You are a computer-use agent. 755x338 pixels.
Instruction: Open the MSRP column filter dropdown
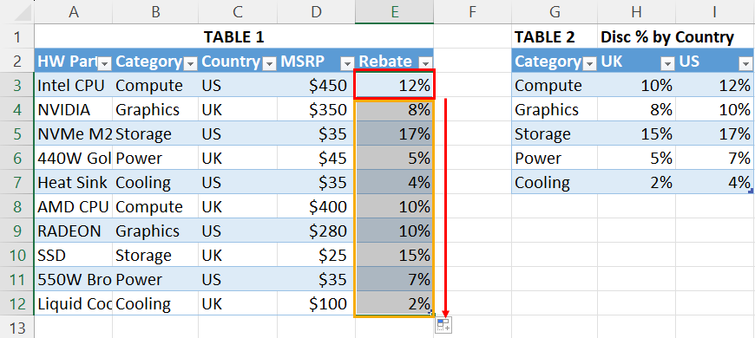(348, 63)
